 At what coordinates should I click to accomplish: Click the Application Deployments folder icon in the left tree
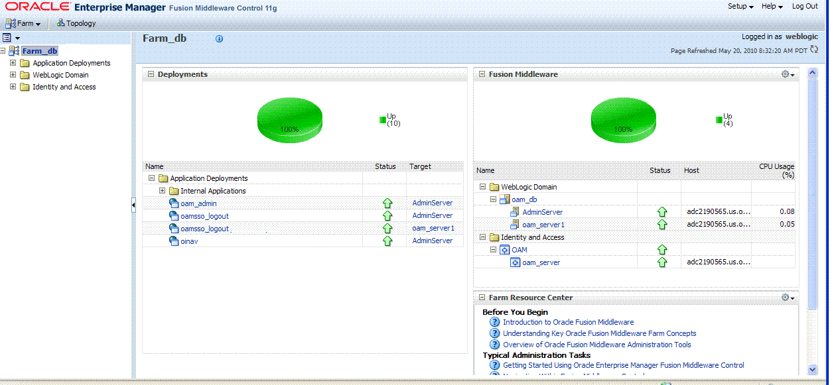pyautogui.click(x=25, y=63)
